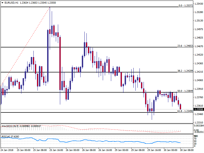Click the 24 Jan 2018 date label
Screen dimensions: 204x153
pos(7,150)
